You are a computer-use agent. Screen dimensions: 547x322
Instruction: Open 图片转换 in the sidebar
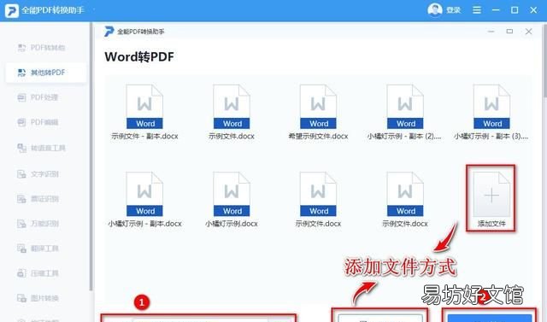coord(38,298)
